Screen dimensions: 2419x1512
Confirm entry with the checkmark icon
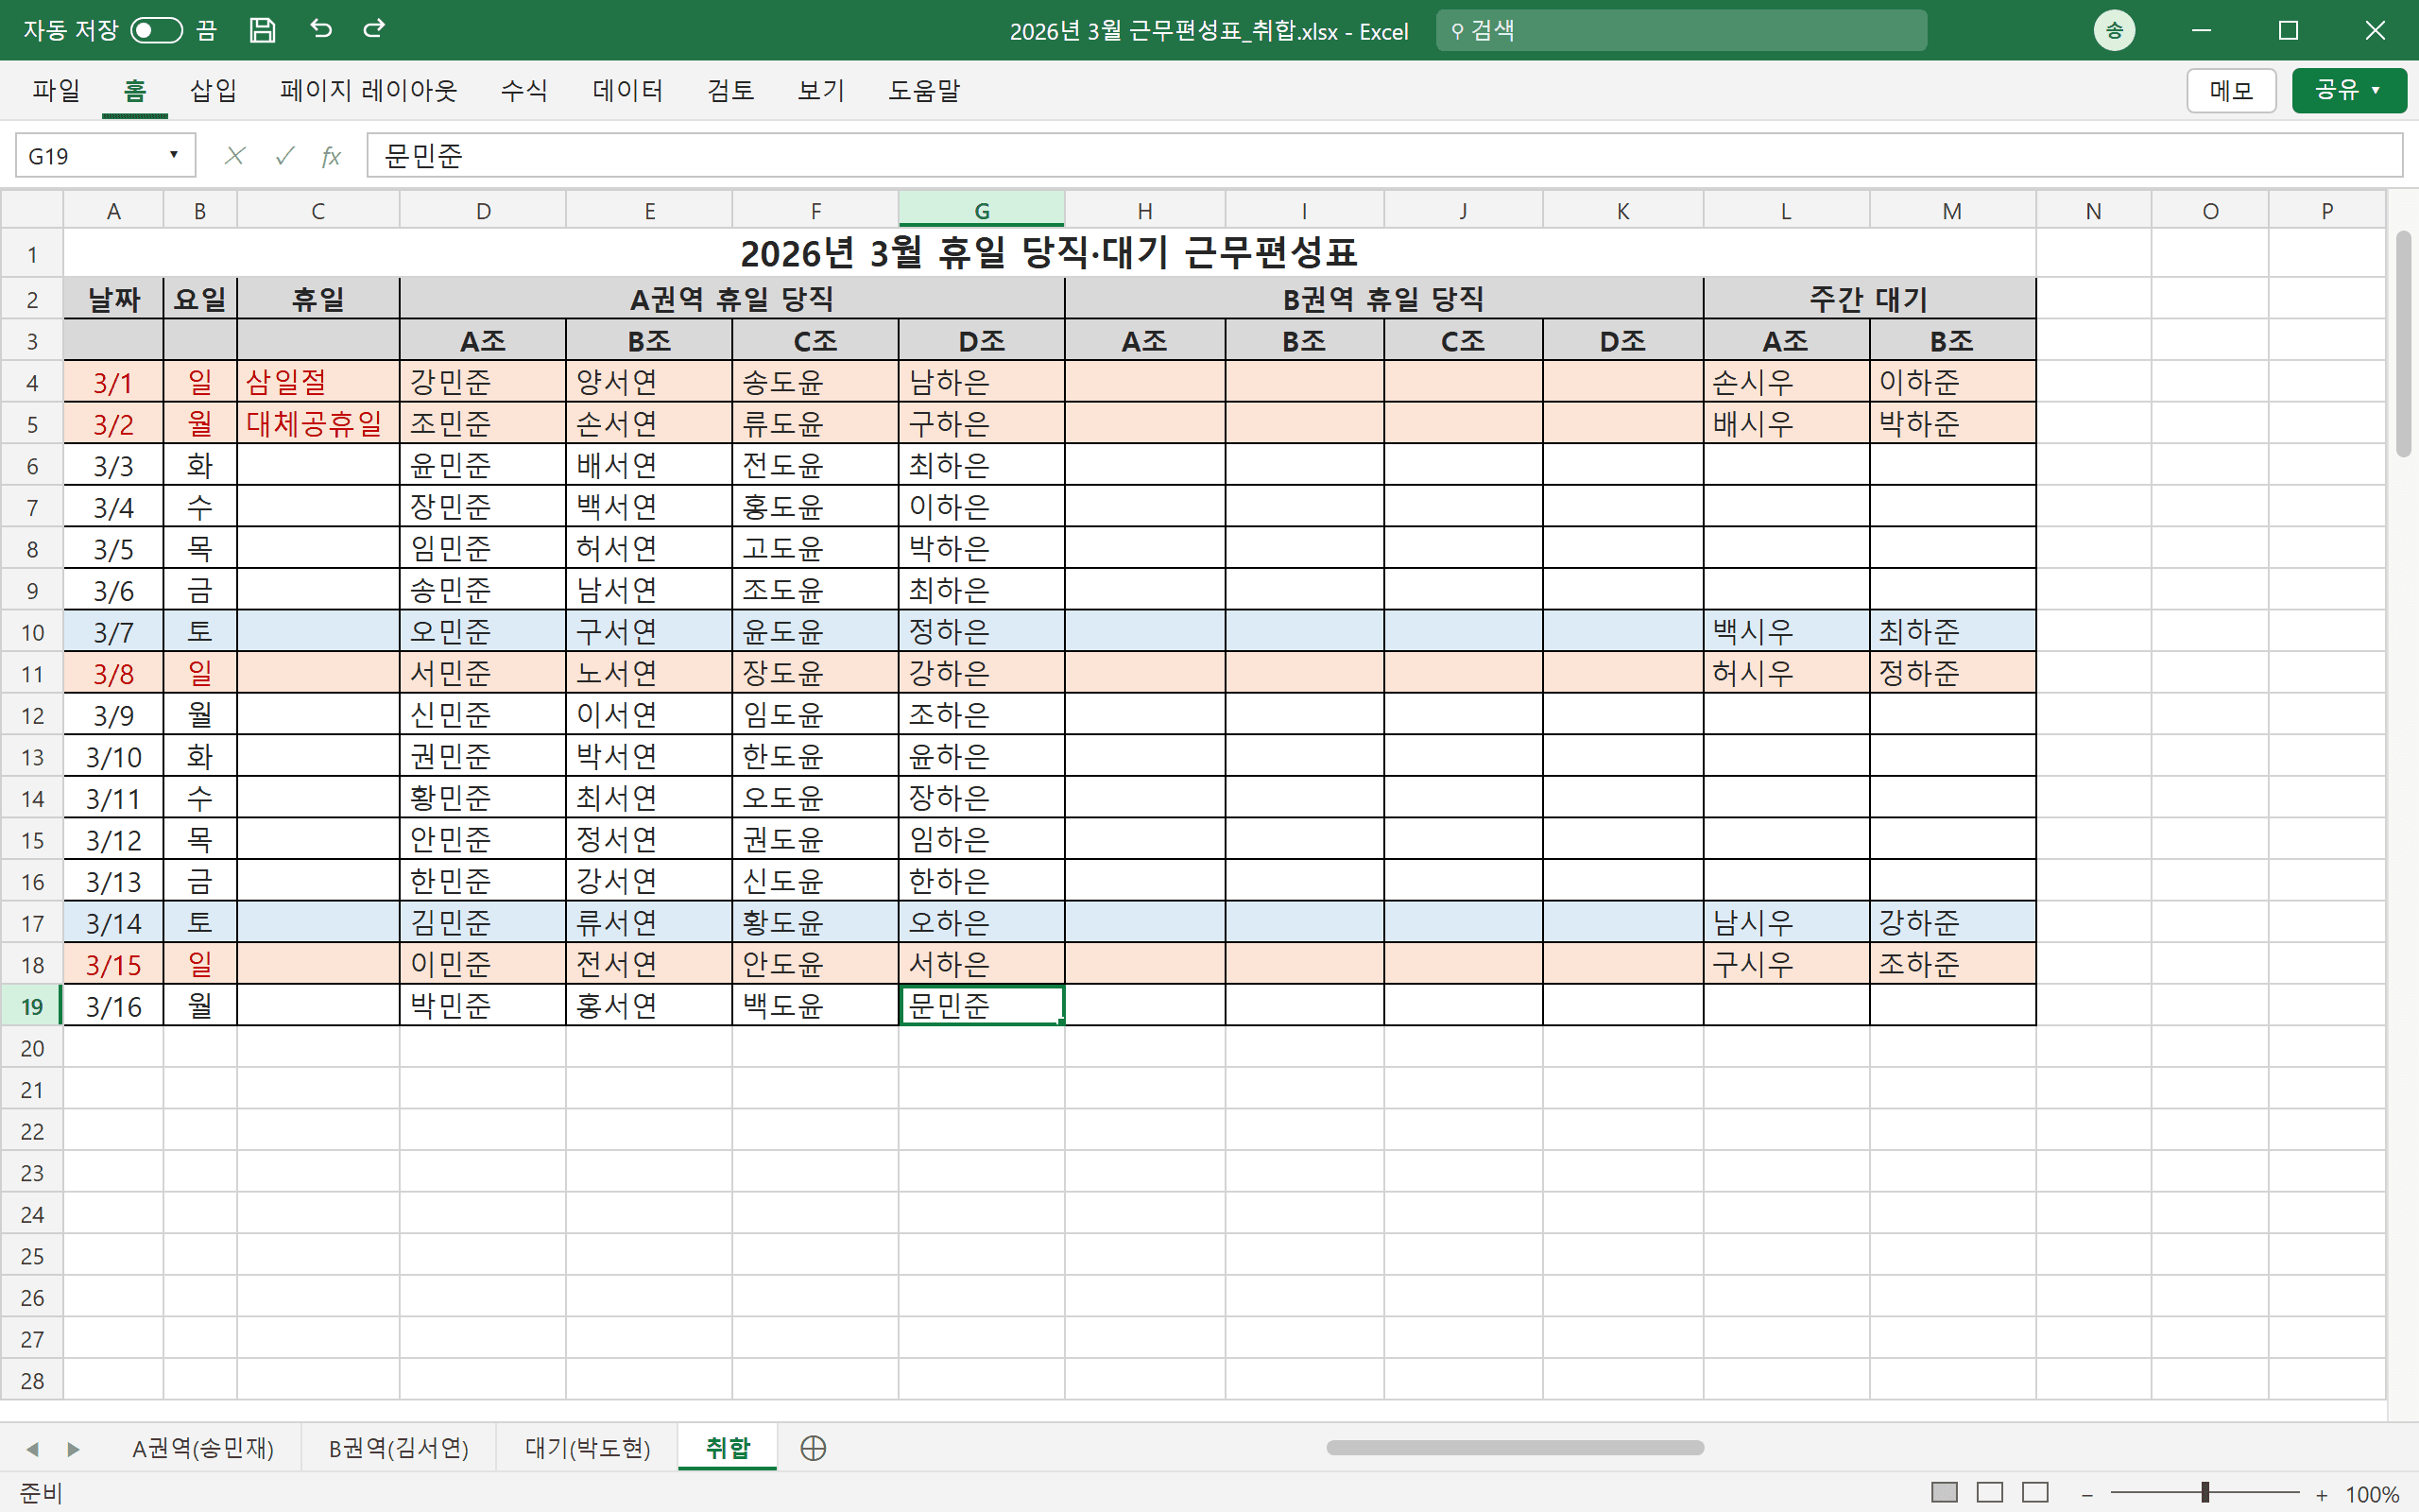[284, 155]
